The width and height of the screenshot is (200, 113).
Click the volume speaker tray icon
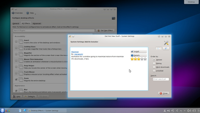[x=169, y=111]
